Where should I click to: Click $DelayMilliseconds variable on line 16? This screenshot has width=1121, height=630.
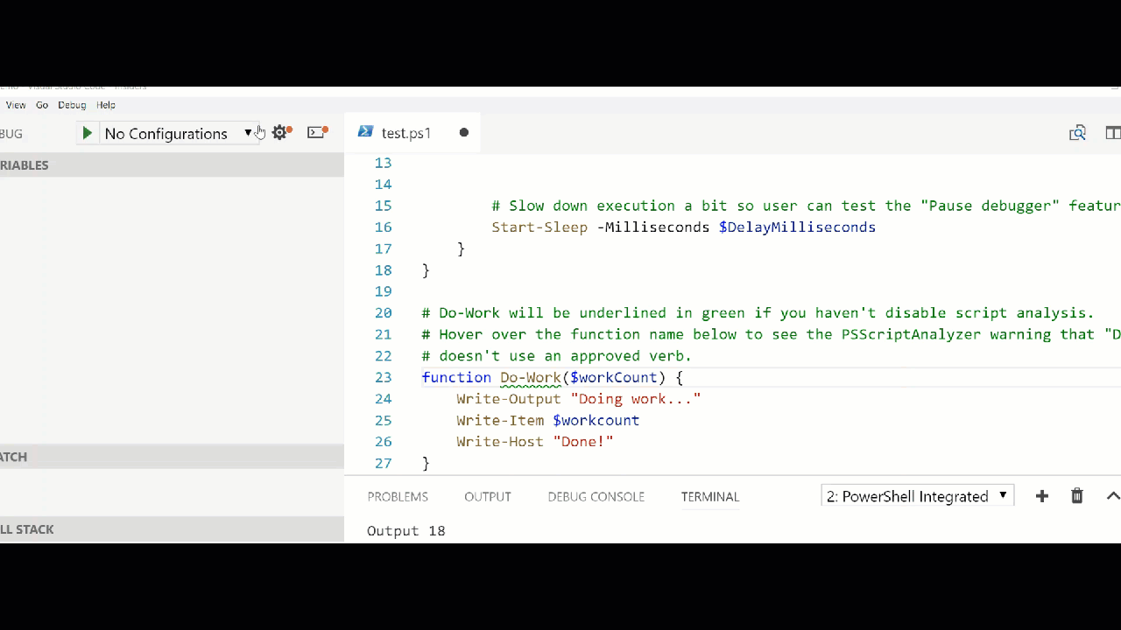[x=797, y=227]
